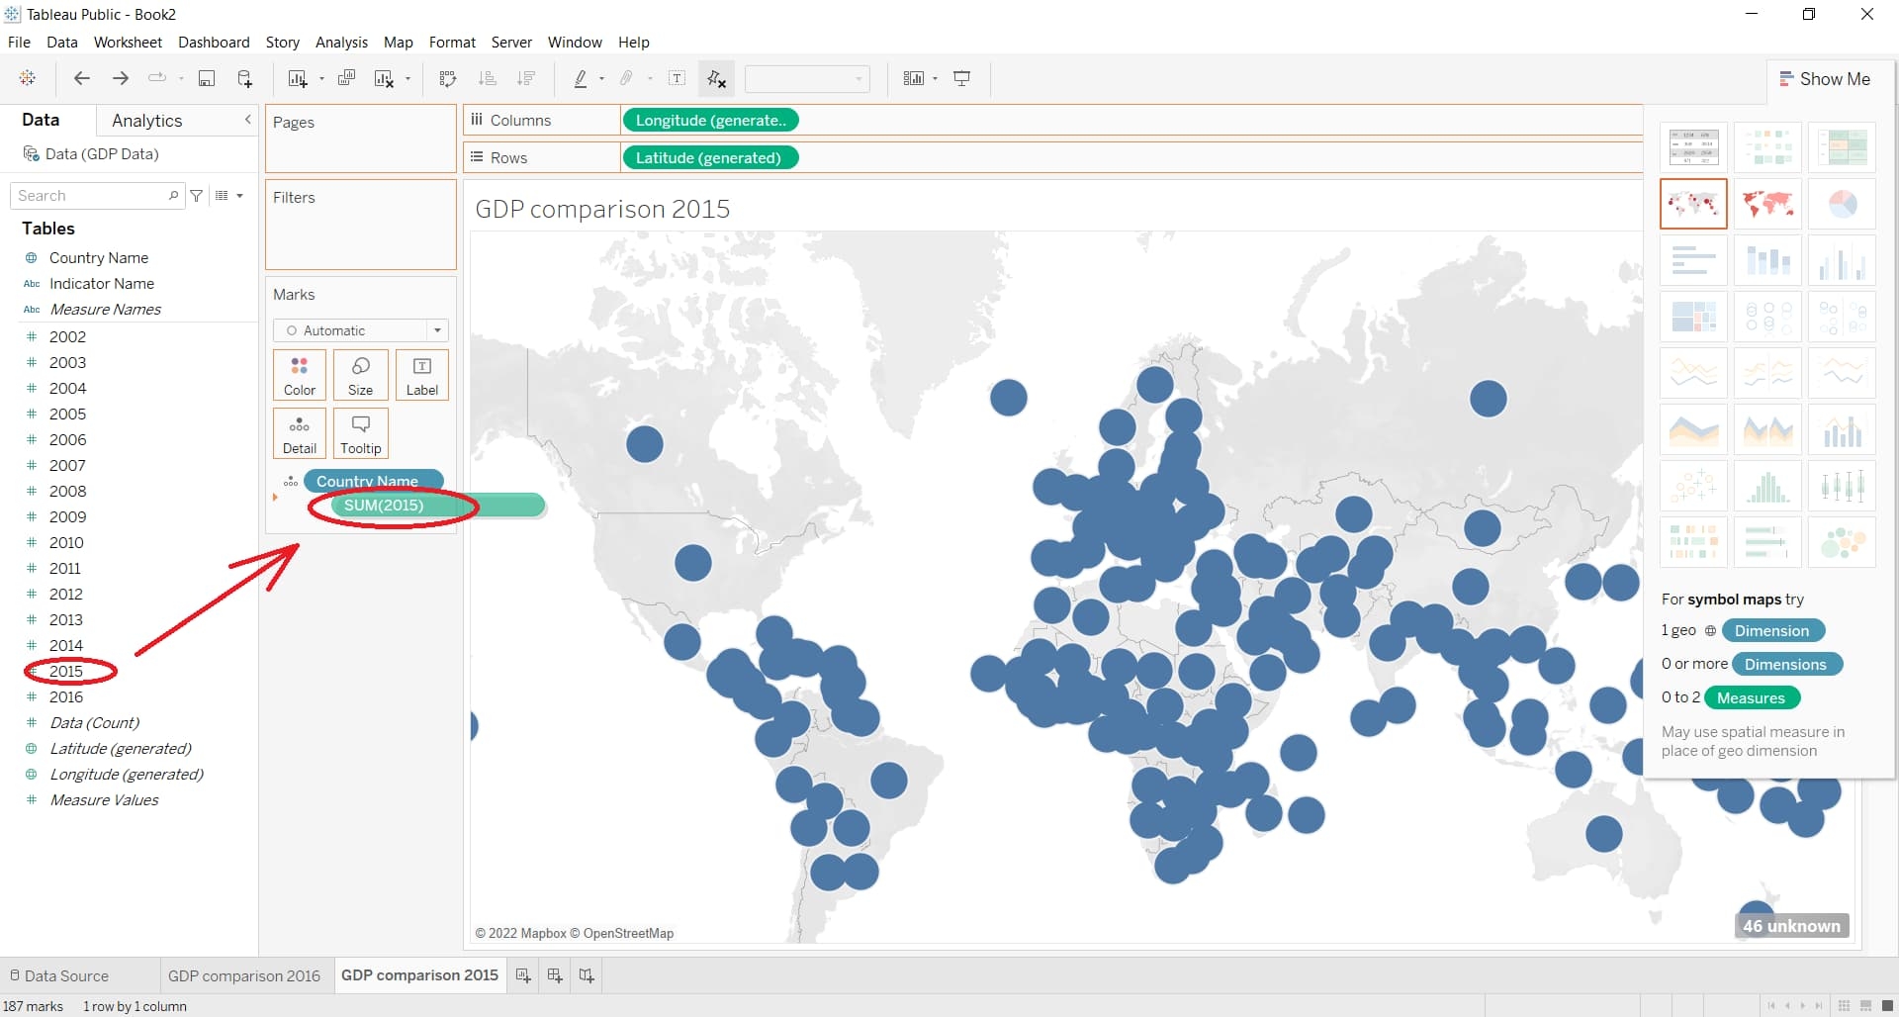Open the Size card in Marks
The height and width of the screenshot is (1017, 1899).
click(361, 376)
